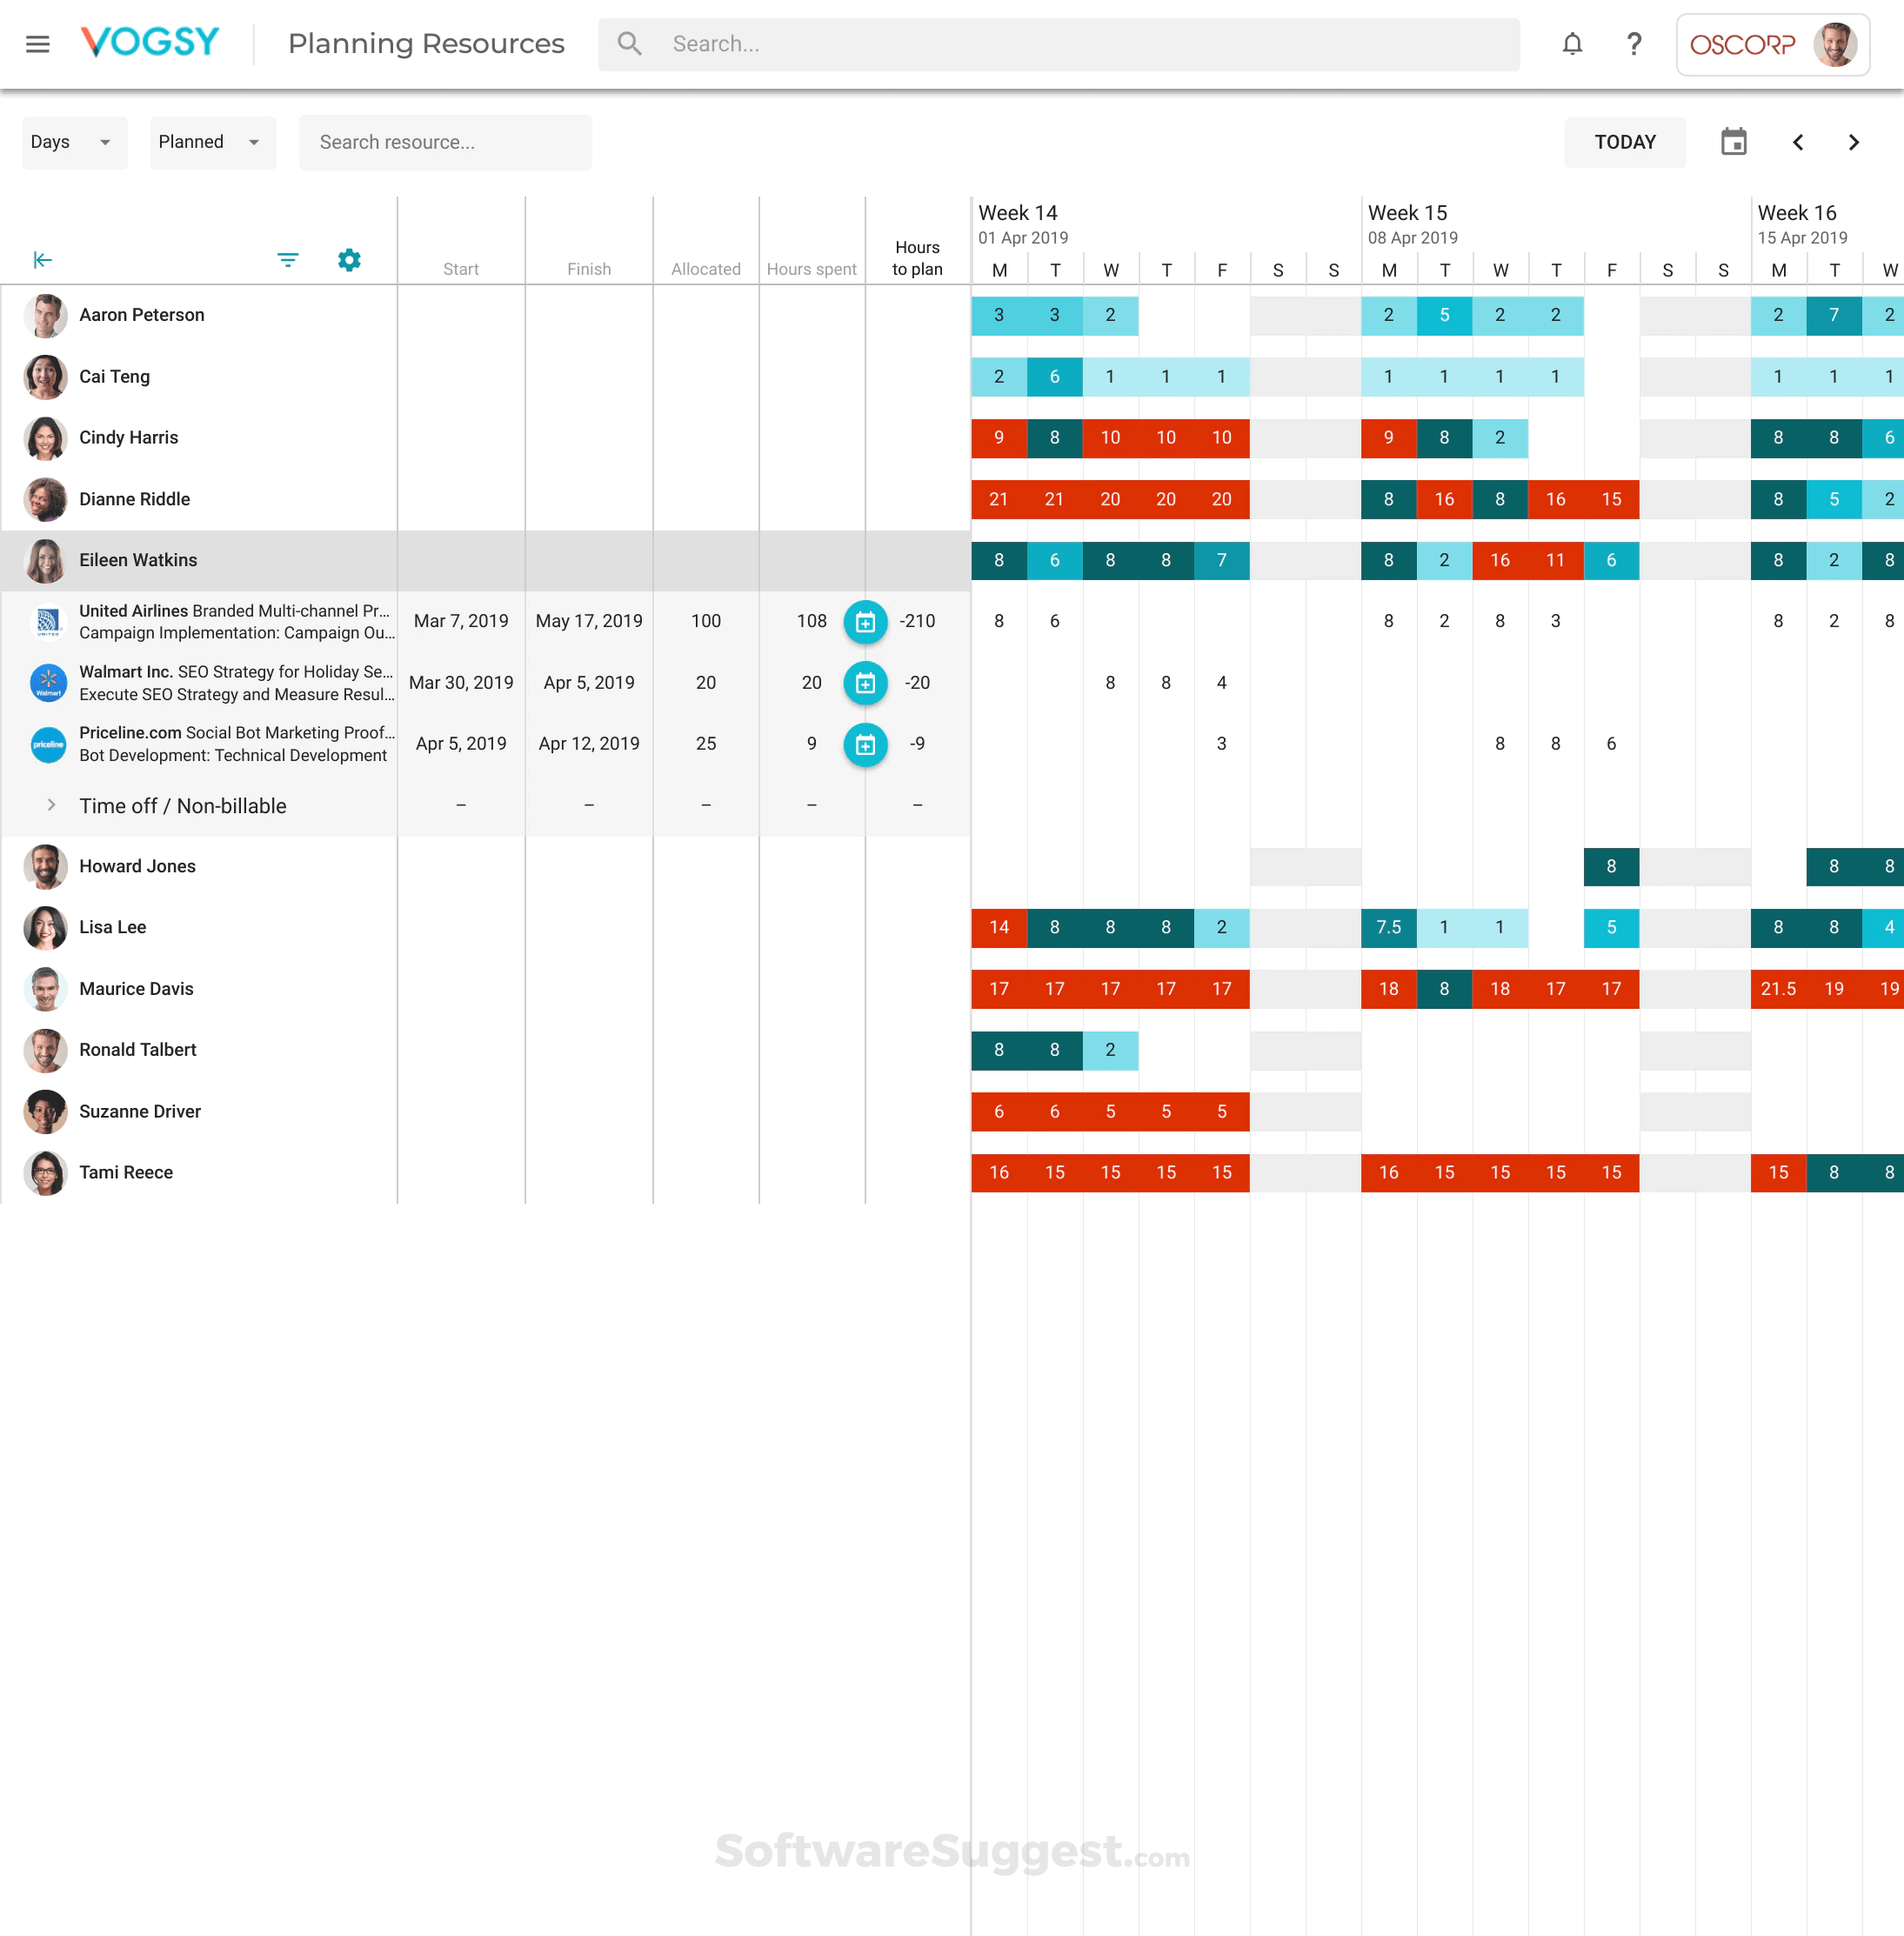1904x1936 pixels.
Task: Click the VOGSY logo
Action: coord(150,43)
